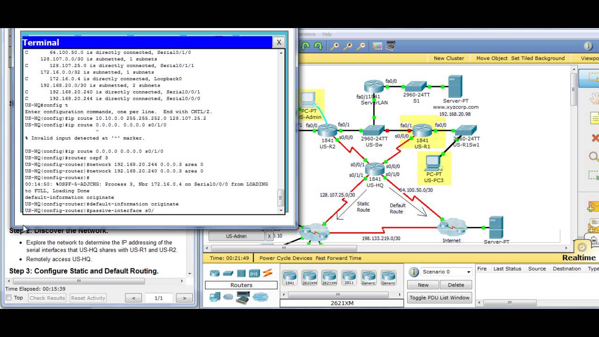Click the Internet cloud on the topology
Screen dimensions: 599x337
coord(452,228)
